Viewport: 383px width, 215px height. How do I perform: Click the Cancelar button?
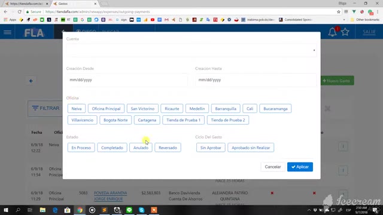(x=273, y=167)
